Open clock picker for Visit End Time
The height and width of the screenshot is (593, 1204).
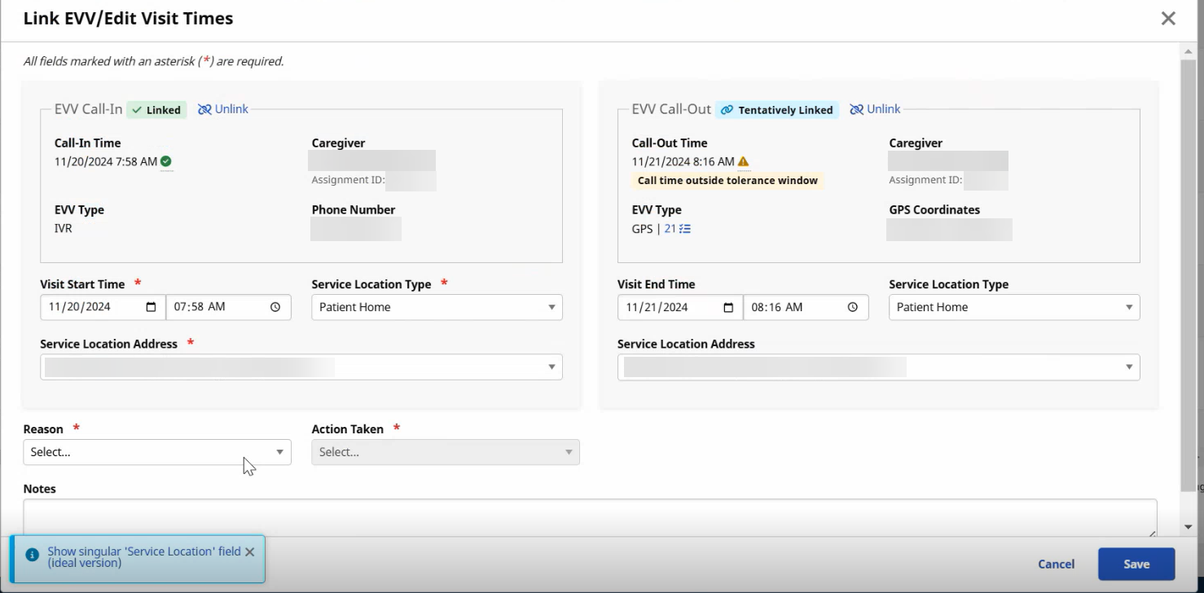[853, 307]
